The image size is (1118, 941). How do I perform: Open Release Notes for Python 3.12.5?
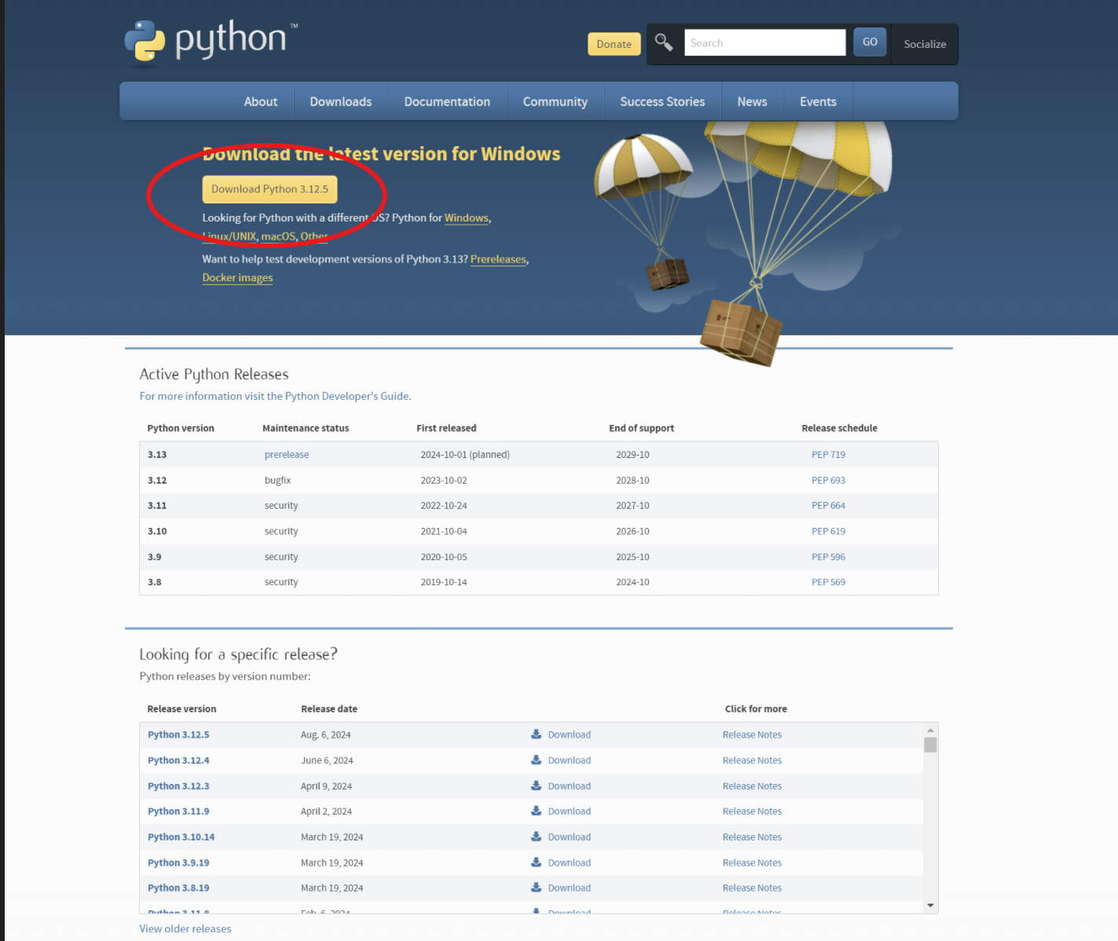point(752,734)
